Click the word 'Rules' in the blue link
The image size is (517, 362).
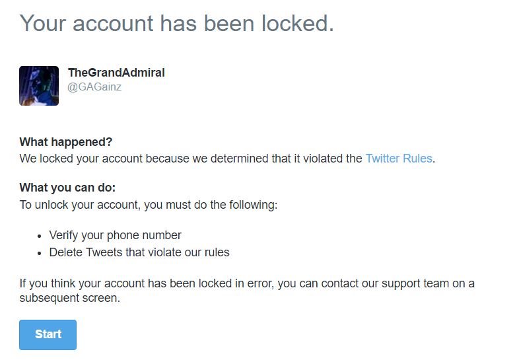tap(417, 159)
